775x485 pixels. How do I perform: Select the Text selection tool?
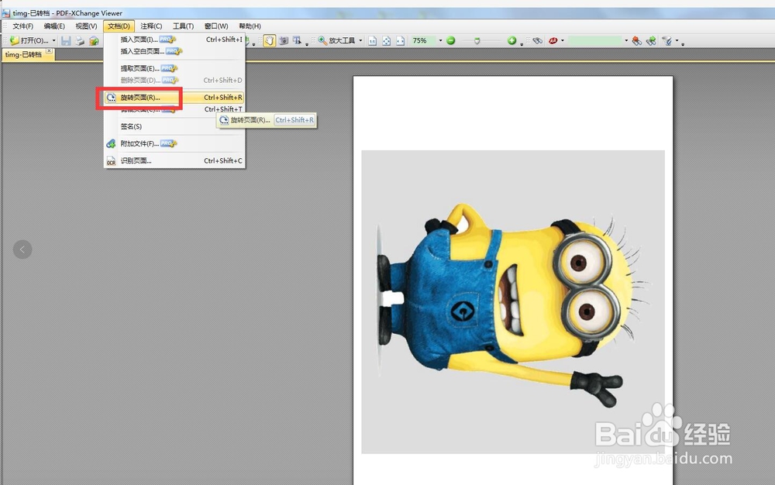click(x=297, y=40)
